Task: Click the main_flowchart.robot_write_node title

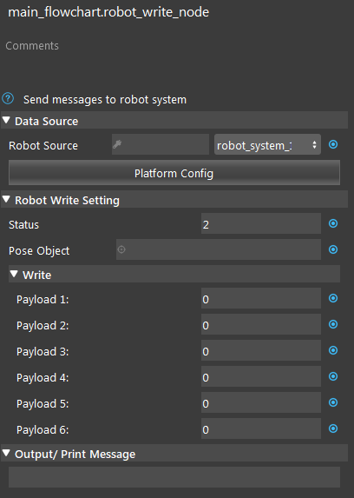Action: coord(108,12)
